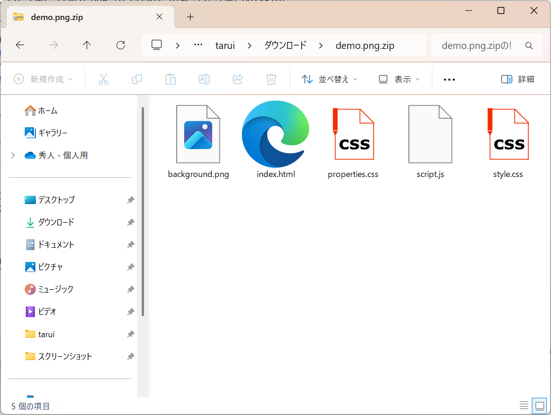Click the Up arrow to go to parent folder
The image size is (551, 415).
(87, 45)
